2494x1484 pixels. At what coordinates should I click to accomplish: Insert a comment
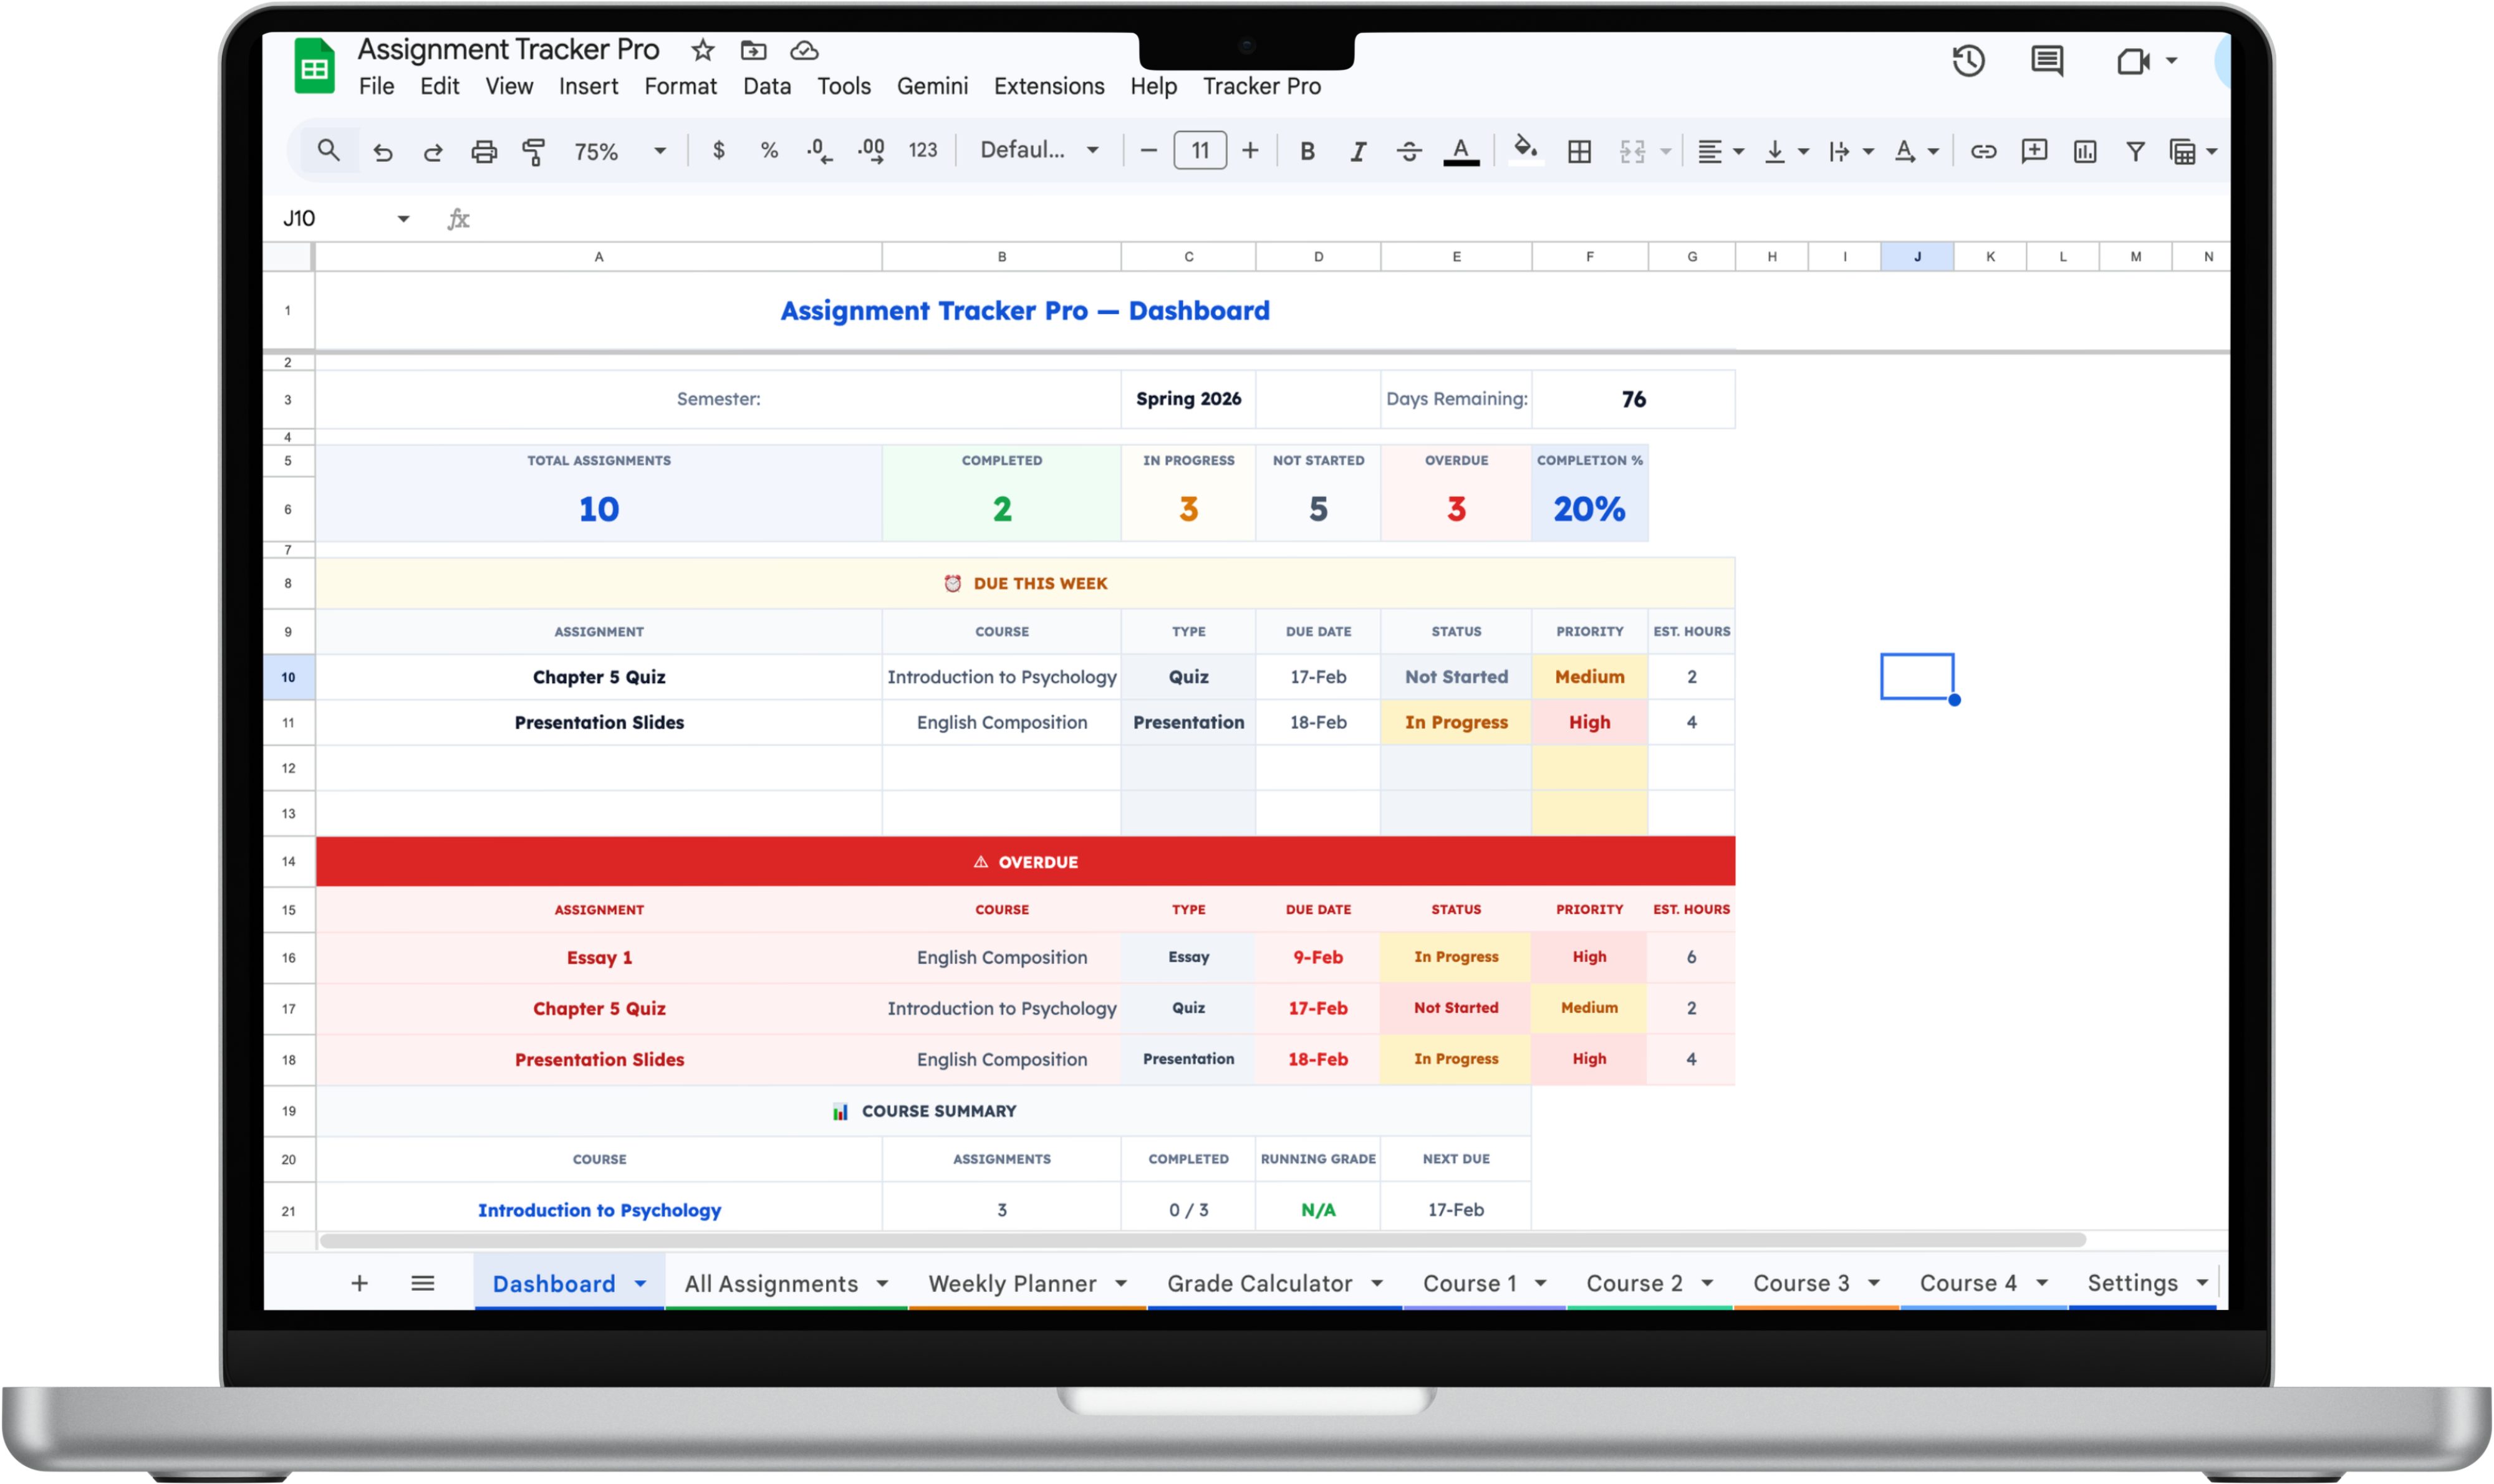coord(2034,151)
